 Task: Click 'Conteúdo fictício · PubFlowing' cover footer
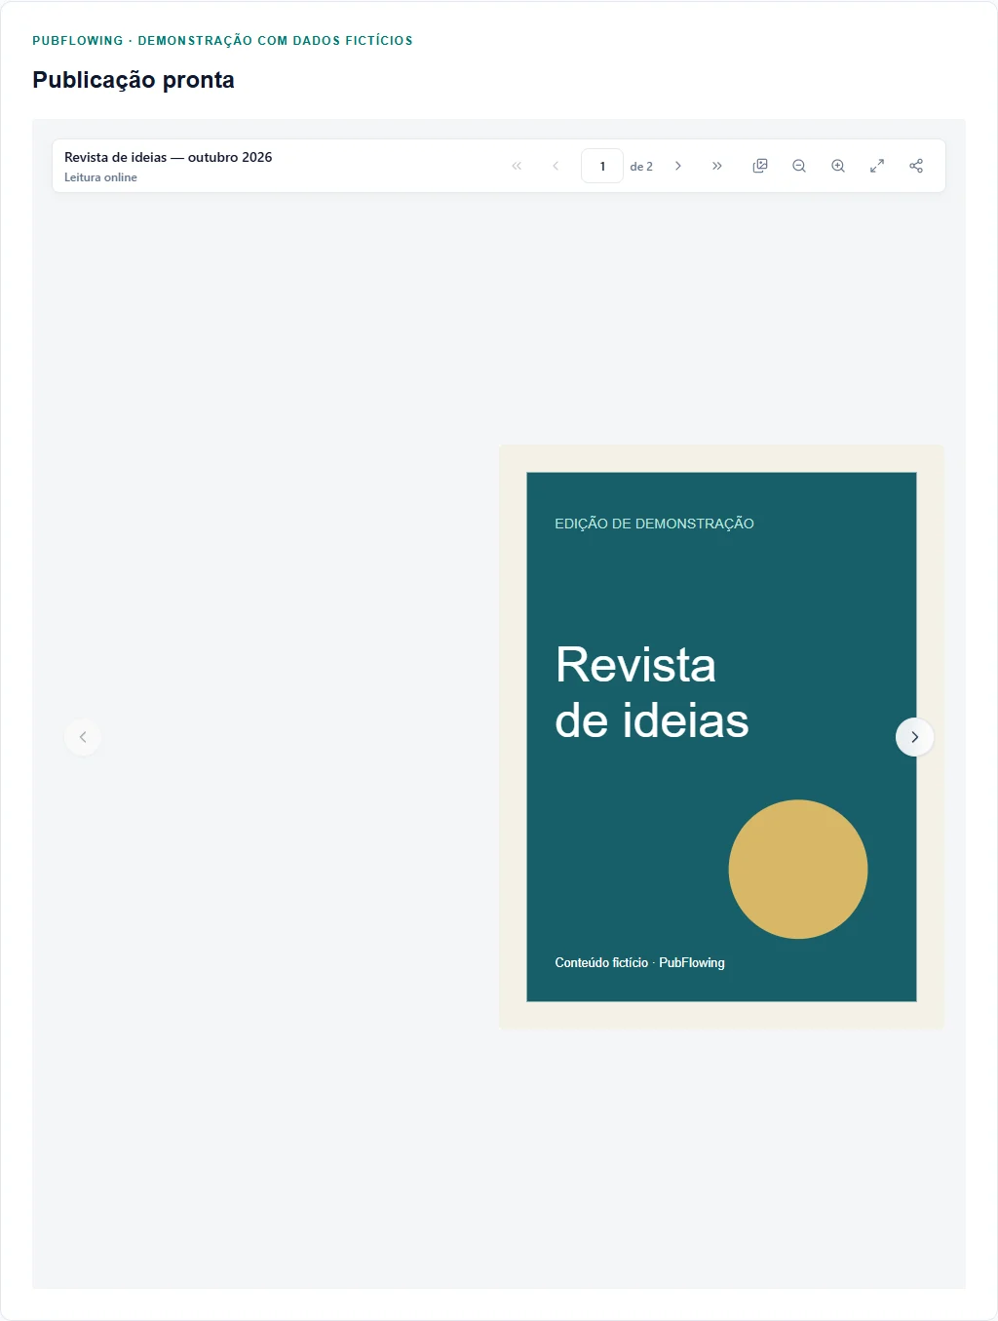pyautogui.click(x=639, y=962)
